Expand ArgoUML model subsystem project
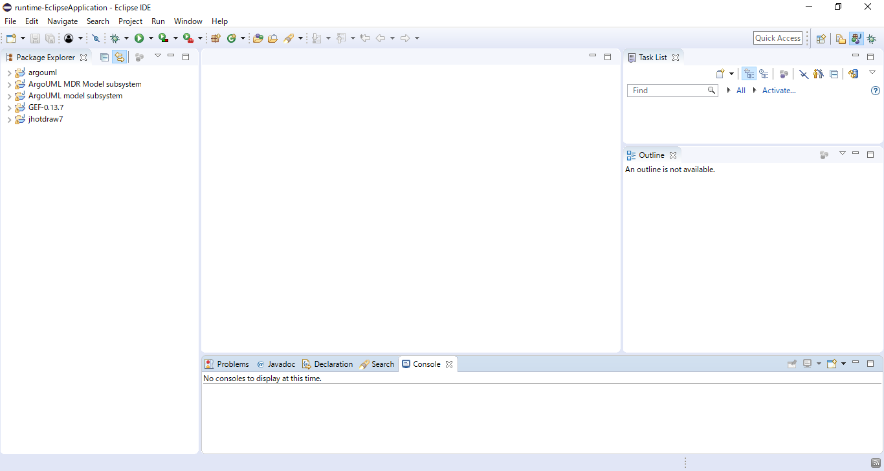Viewport: 884px width, 471px height. pos(9,96)
